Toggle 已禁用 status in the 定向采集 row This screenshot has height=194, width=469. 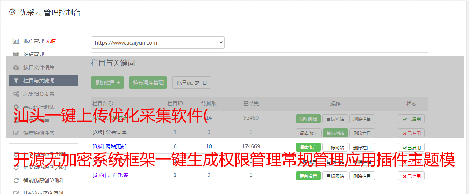[411, 176]
